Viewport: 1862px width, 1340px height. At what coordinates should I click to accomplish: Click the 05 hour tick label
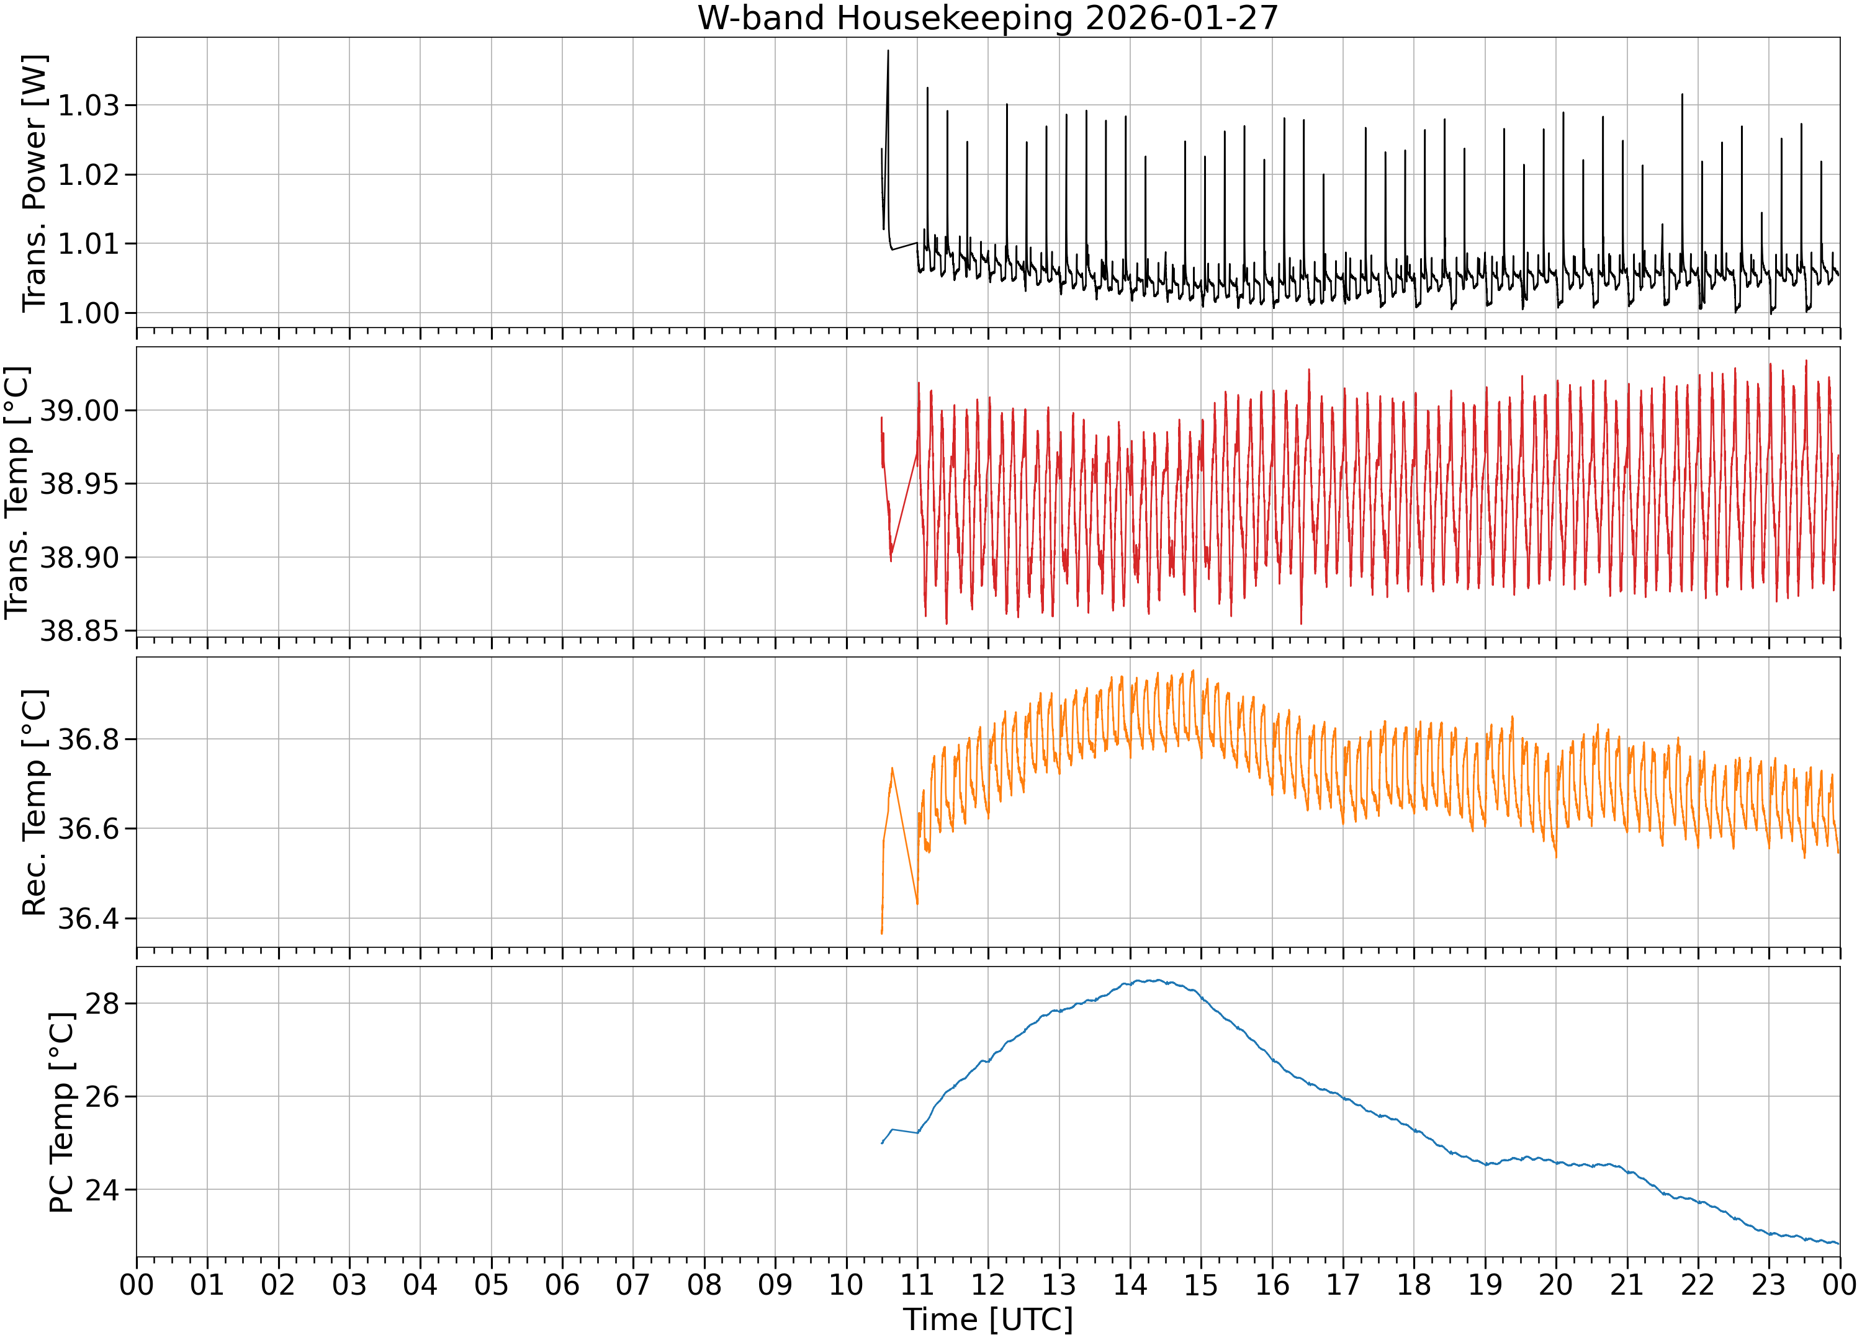click(x=491, y=1285)
